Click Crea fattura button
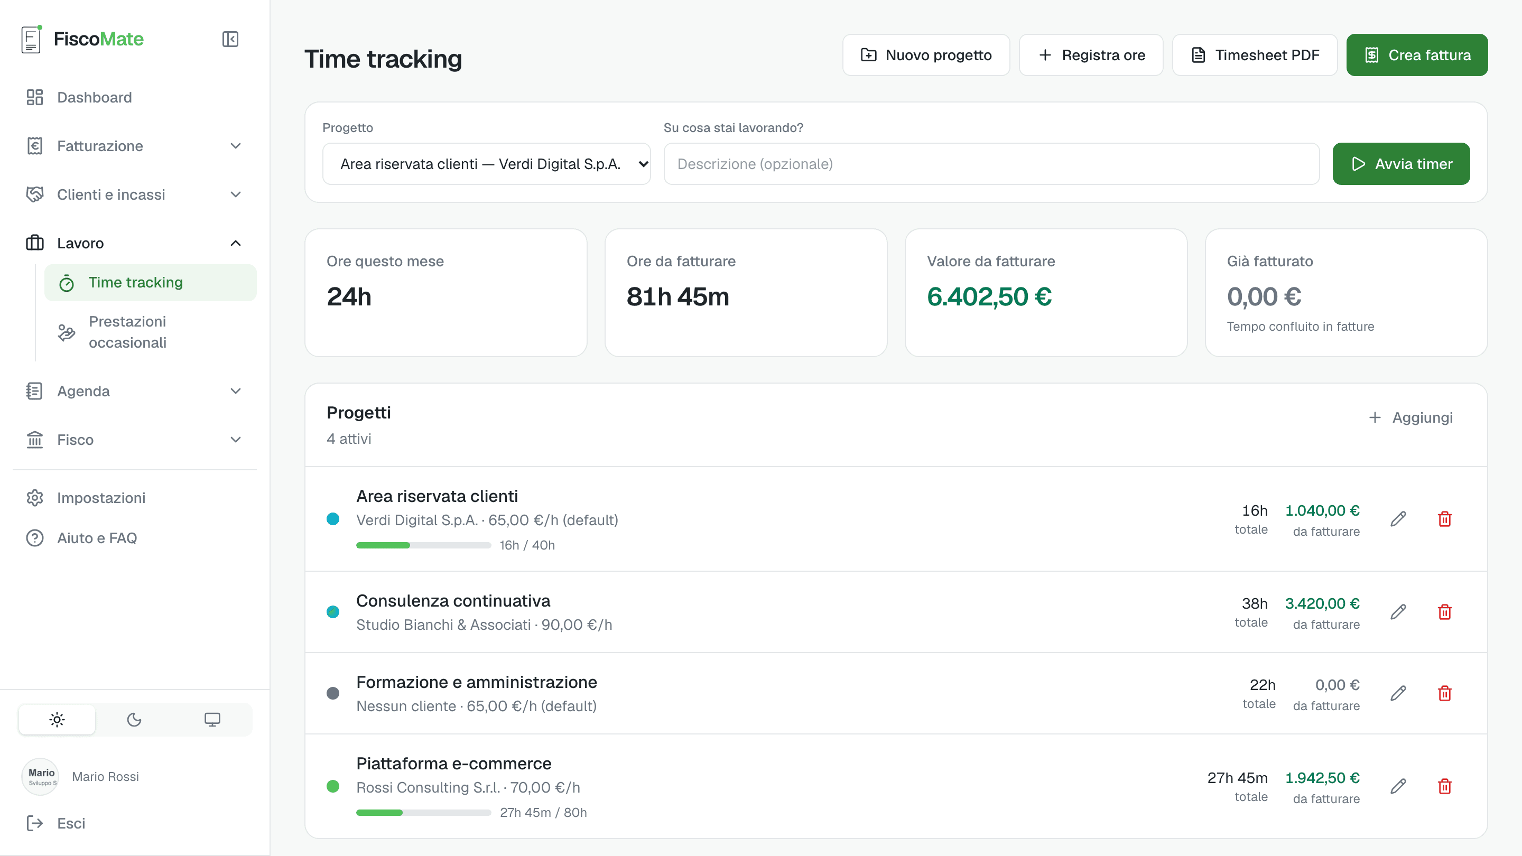This screenshot has height=856, width=1522. 1417,55
